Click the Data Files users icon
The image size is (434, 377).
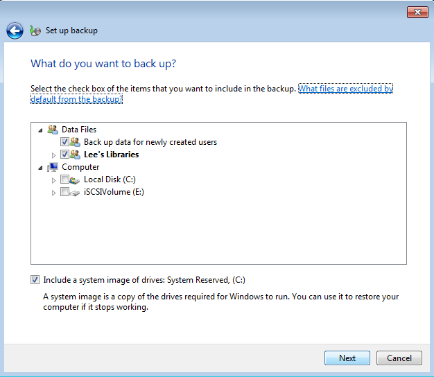click(53, 130)
